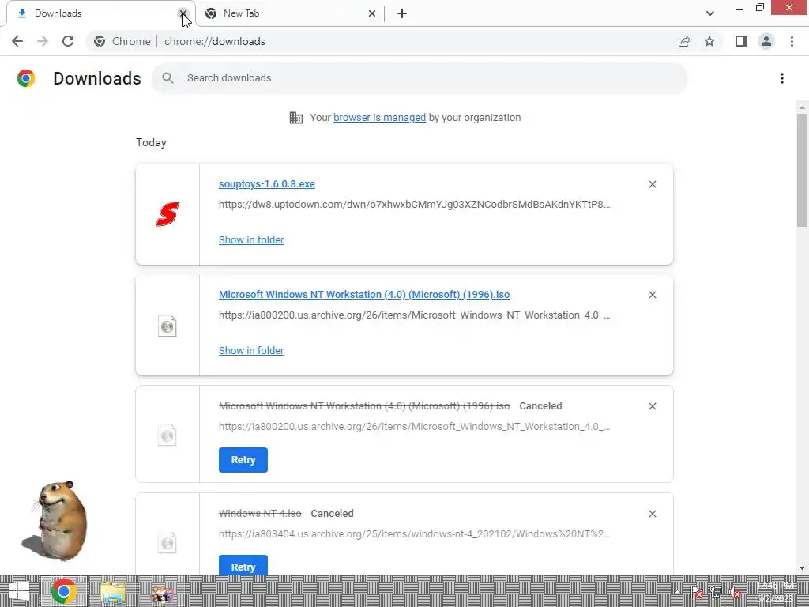Viewport: 809px width, 607px height.
Task: Open a new tab with plus button
Action: (402, 13)
